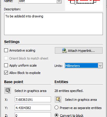This screenshot has width=107, height=117.
Task: Click the Base point section heading
Action: pyautogui.click(x=14, y=82)
